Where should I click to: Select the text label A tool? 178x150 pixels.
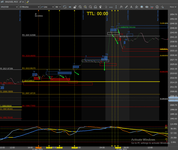pos(132,7)
